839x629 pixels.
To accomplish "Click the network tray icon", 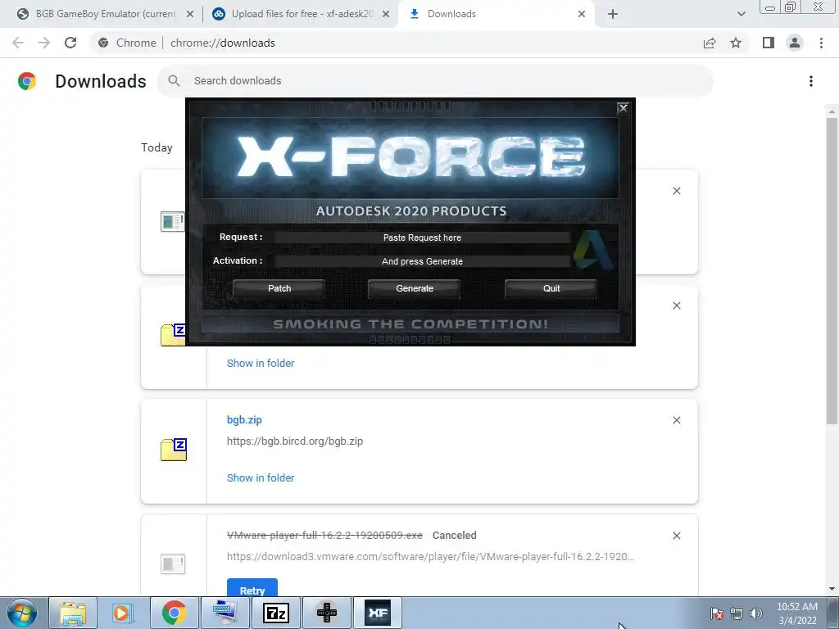I will (737, 613).
